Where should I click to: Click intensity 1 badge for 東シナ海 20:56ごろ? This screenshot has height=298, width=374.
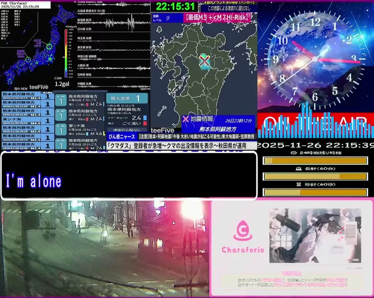pos(61,130)
